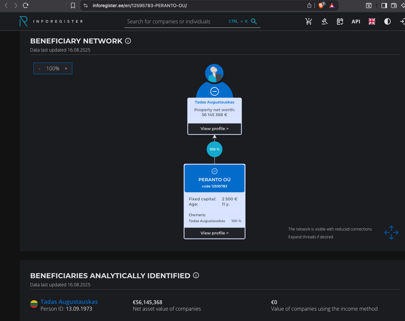Open shopping cart icon
Viewport: 405px width, 321px height.
click(x=309, y=21)
